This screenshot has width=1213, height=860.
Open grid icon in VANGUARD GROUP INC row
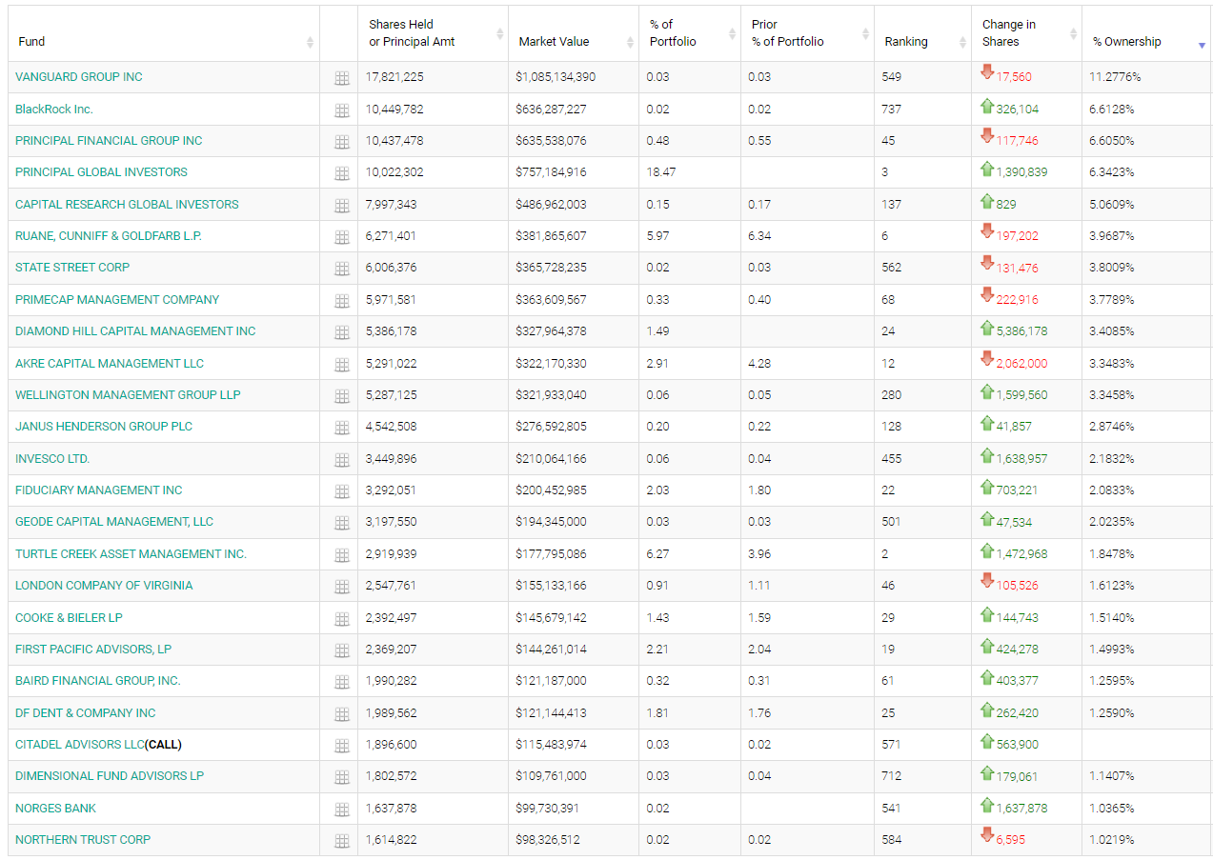click(342, 79)
